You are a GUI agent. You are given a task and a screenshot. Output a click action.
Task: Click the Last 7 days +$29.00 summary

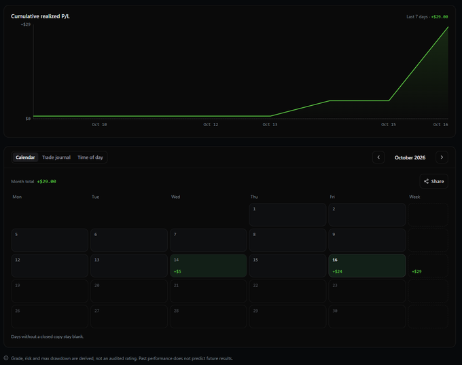(427, 17)
